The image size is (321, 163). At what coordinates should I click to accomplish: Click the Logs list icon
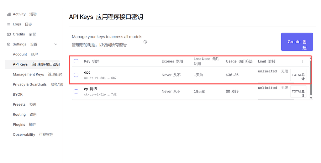tap(9, 24)
